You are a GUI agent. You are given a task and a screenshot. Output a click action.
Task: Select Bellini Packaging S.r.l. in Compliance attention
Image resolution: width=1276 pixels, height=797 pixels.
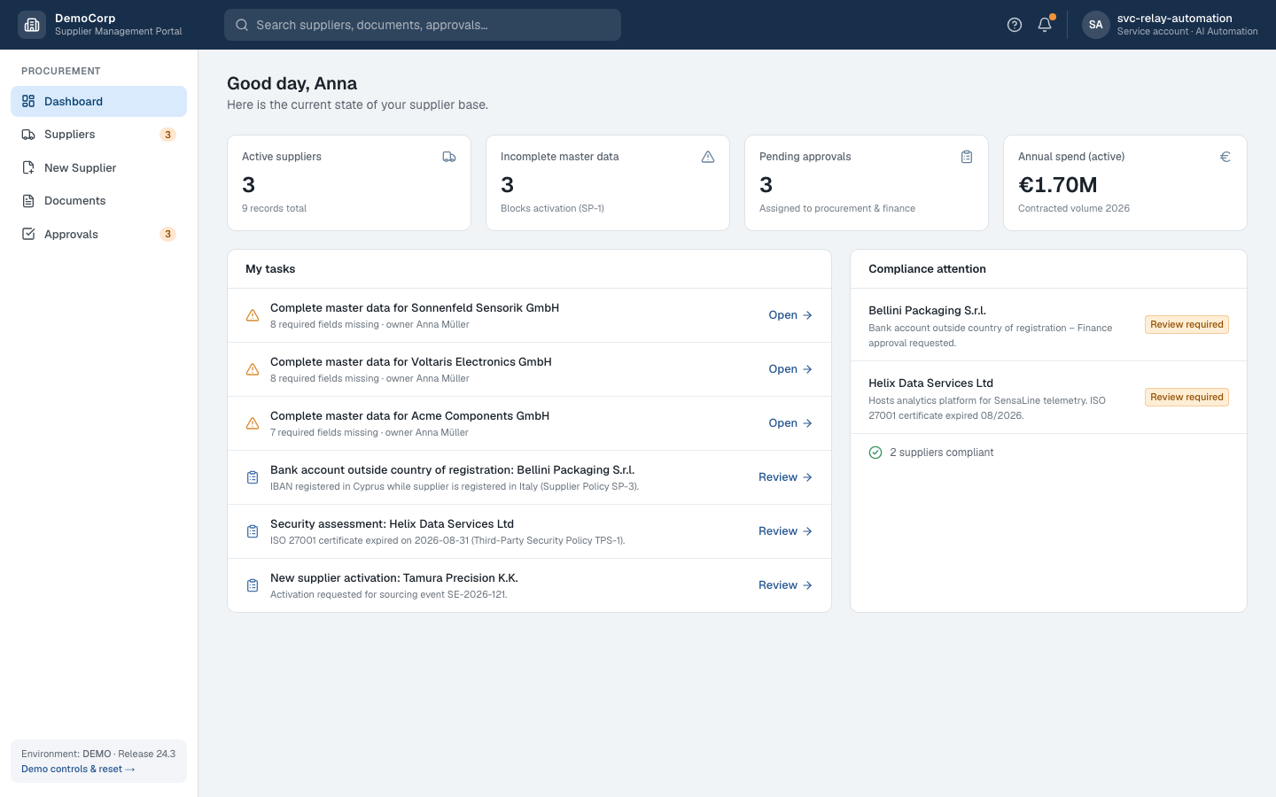coord(927,311)
